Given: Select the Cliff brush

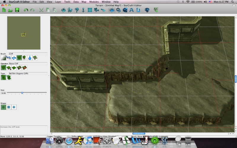Looking at the screenshot, I should 19,58.
